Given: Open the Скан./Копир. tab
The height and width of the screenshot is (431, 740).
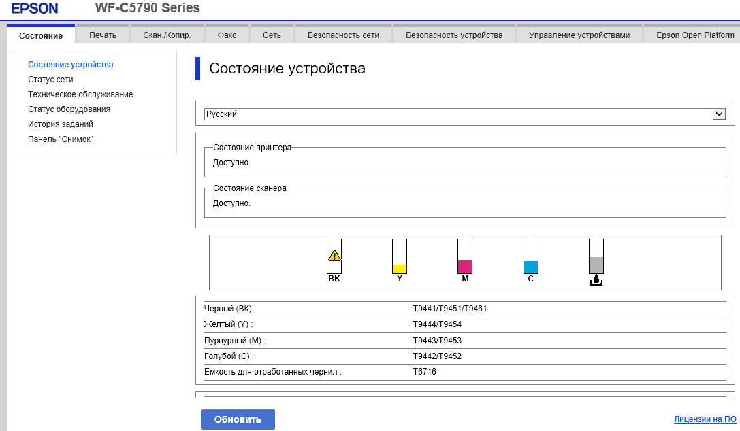Looking at the screenshot, I should pyautogui.click(x=167, y=35).
